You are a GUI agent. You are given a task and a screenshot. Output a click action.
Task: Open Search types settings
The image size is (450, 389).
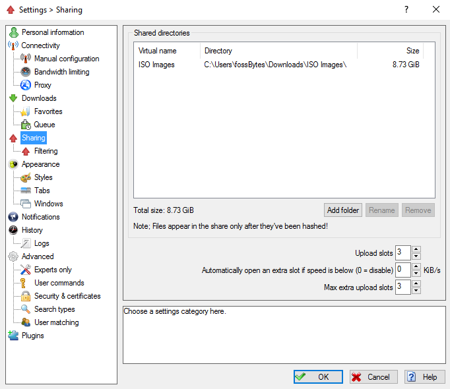click(55, 309)
